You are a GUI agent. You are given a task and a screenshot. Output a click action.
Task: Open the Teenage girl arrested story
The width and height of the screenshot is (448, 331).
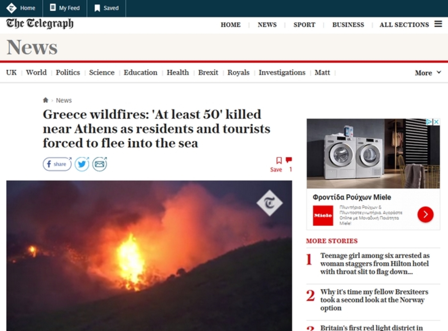tap(375, 264)
